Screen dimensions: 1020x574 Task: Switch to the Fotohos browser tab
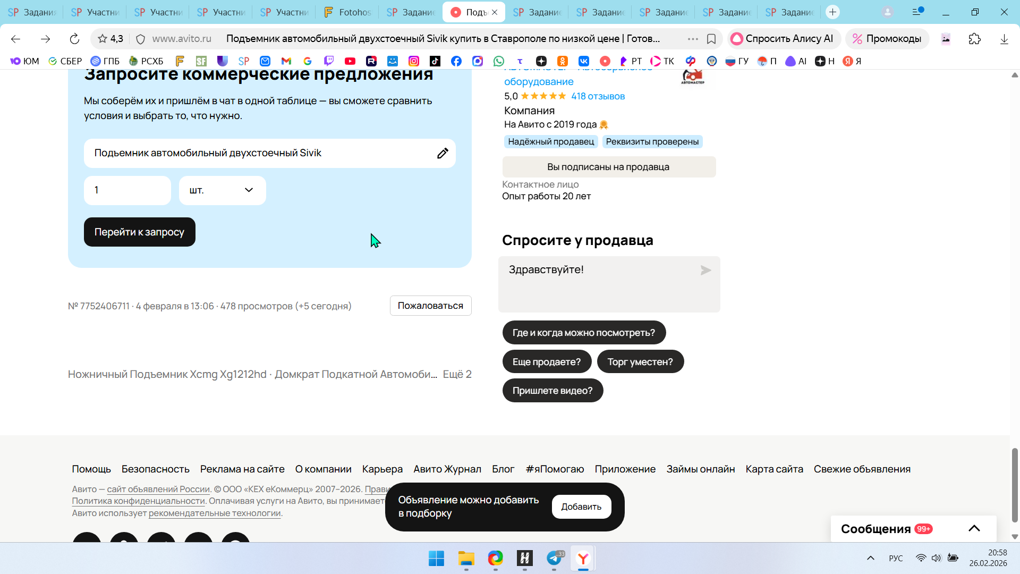pyautogui.click(x=347, y=12)
